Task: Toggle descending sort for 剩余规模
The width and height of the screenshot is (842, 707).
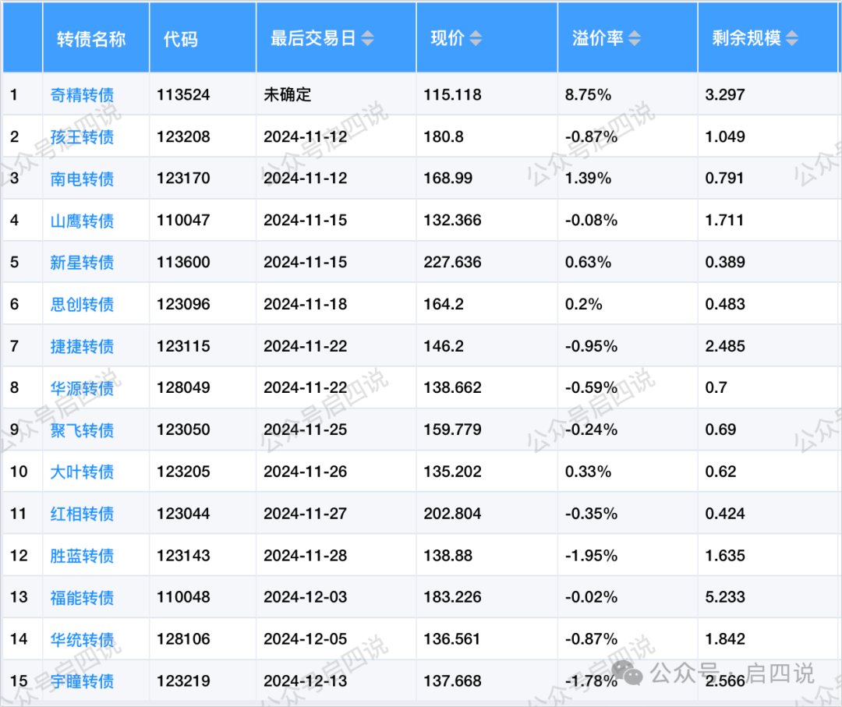Action: (x=792, y=41)
